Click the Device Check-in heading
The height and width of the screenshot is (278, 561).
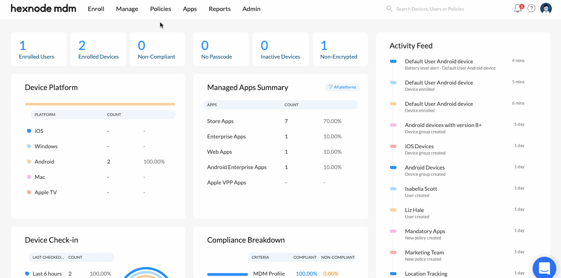52,240
